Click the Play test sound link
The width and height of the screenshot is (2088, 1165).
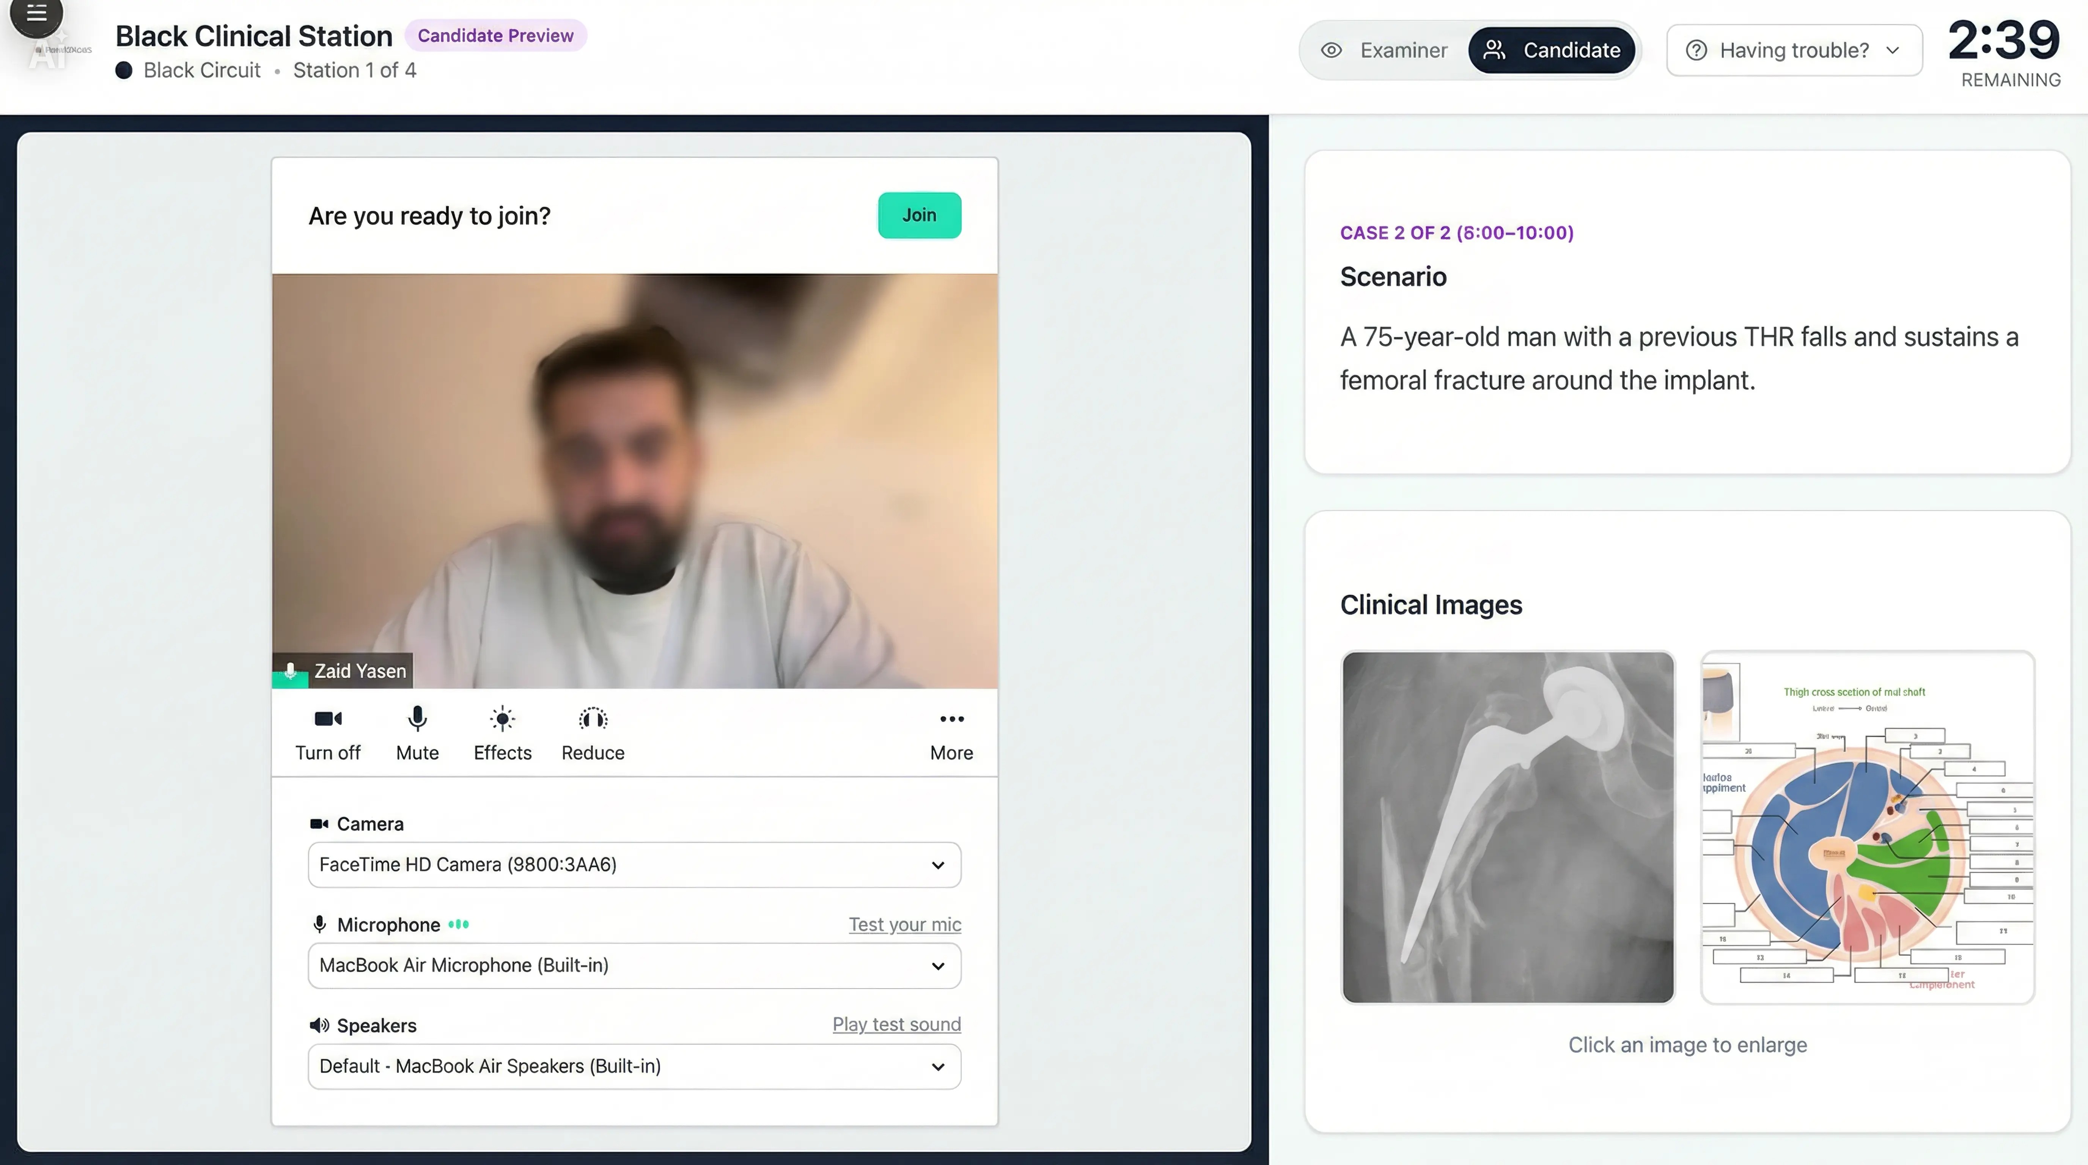pos(896,1024)
